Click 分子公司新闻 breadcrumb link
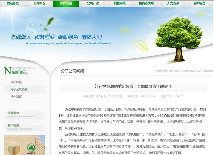 tap(205, 71)
